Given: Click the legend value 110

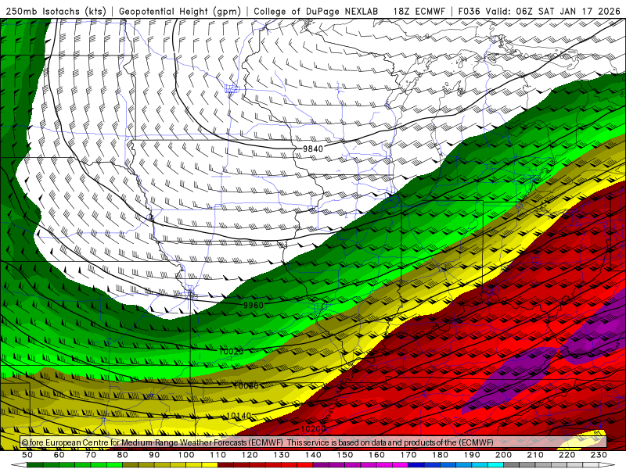Looking at the screenshot, I should [218, 455].
